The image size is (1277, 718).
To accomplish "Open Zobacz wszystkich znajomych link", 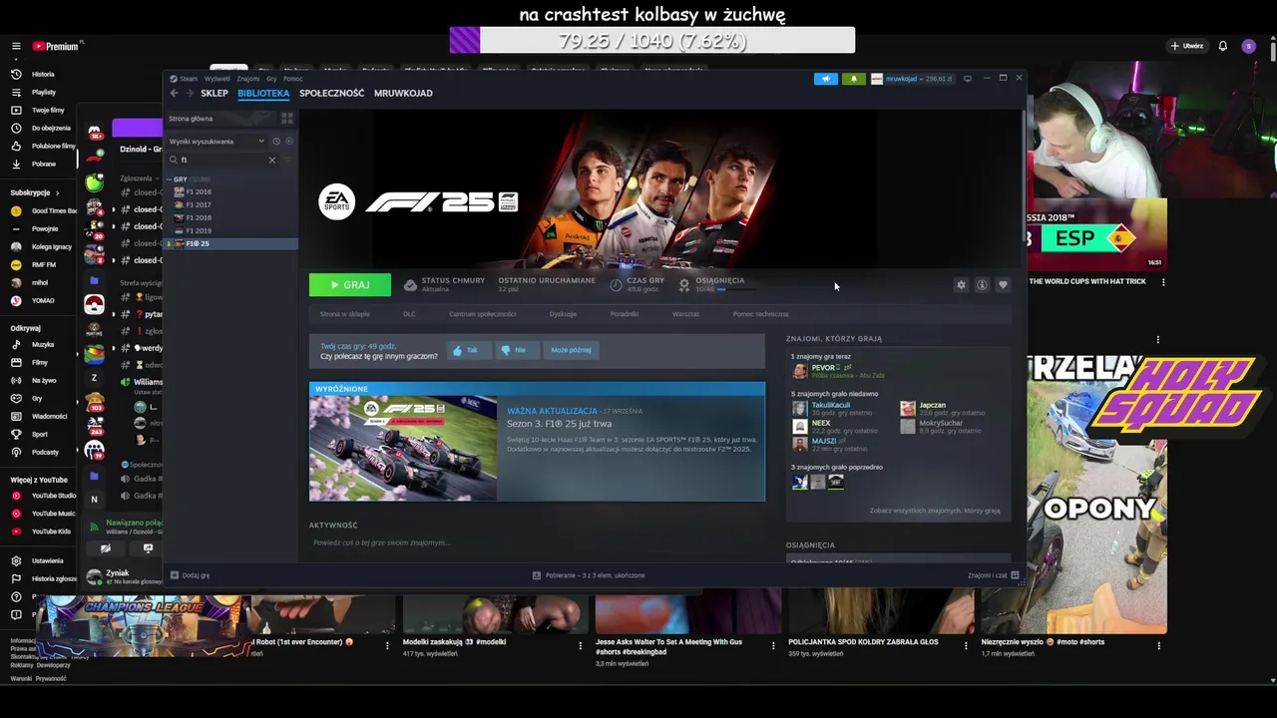I will (x=934, y=511).
